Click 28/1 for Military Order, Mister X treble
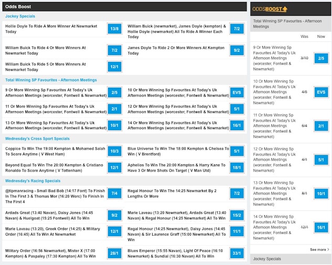The image size is (332, 265). point(114,253)
